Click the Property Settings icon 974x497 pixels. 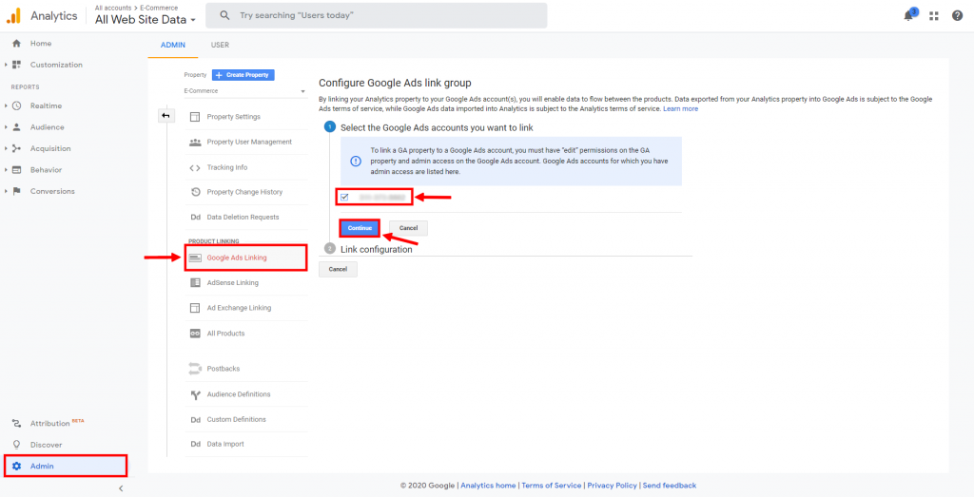pos(195,117)
